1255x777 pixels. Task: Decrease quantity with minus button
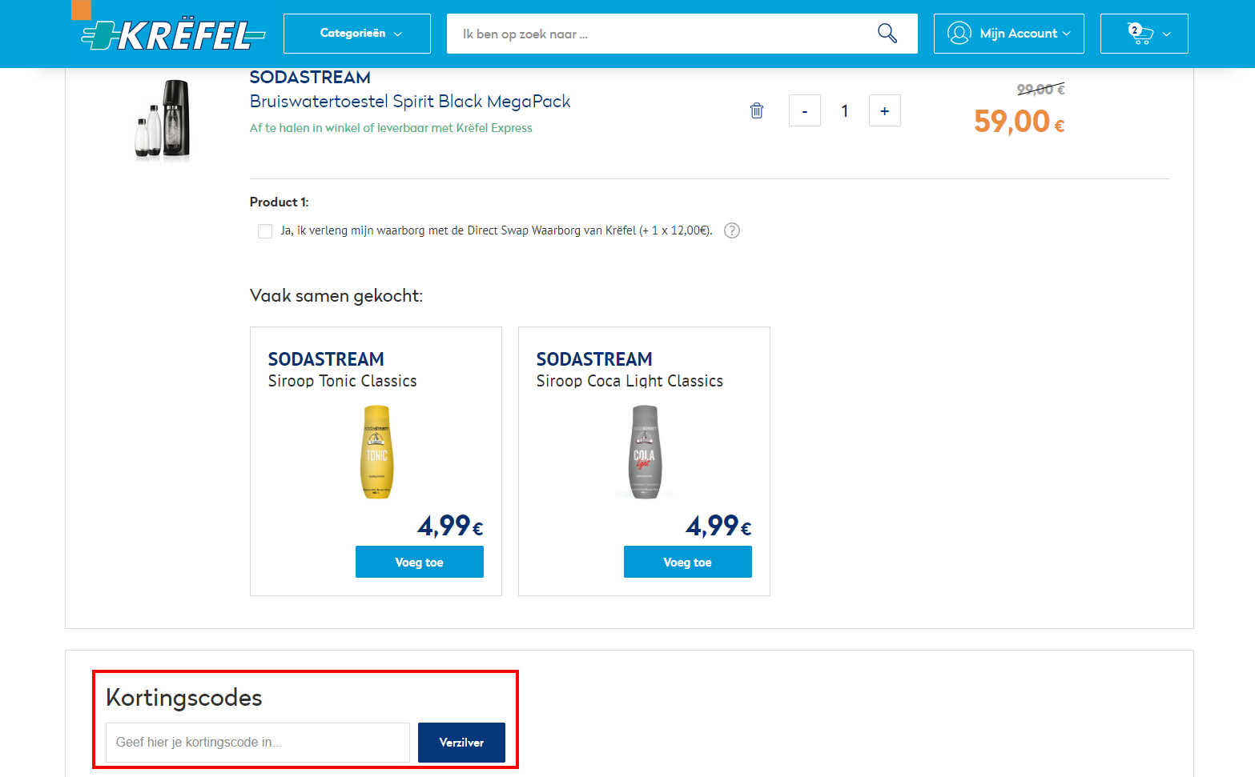pos(805,110)
